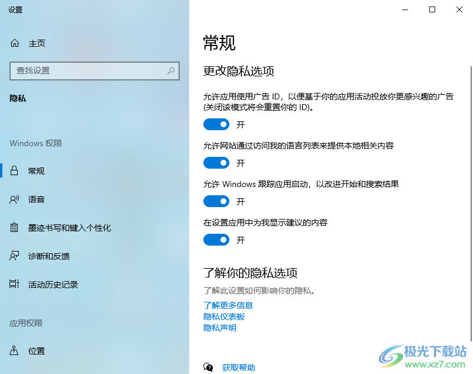The image size is (473, 374).
Task: Toggle suggested content in Settings app
Action: click(216, 240)
